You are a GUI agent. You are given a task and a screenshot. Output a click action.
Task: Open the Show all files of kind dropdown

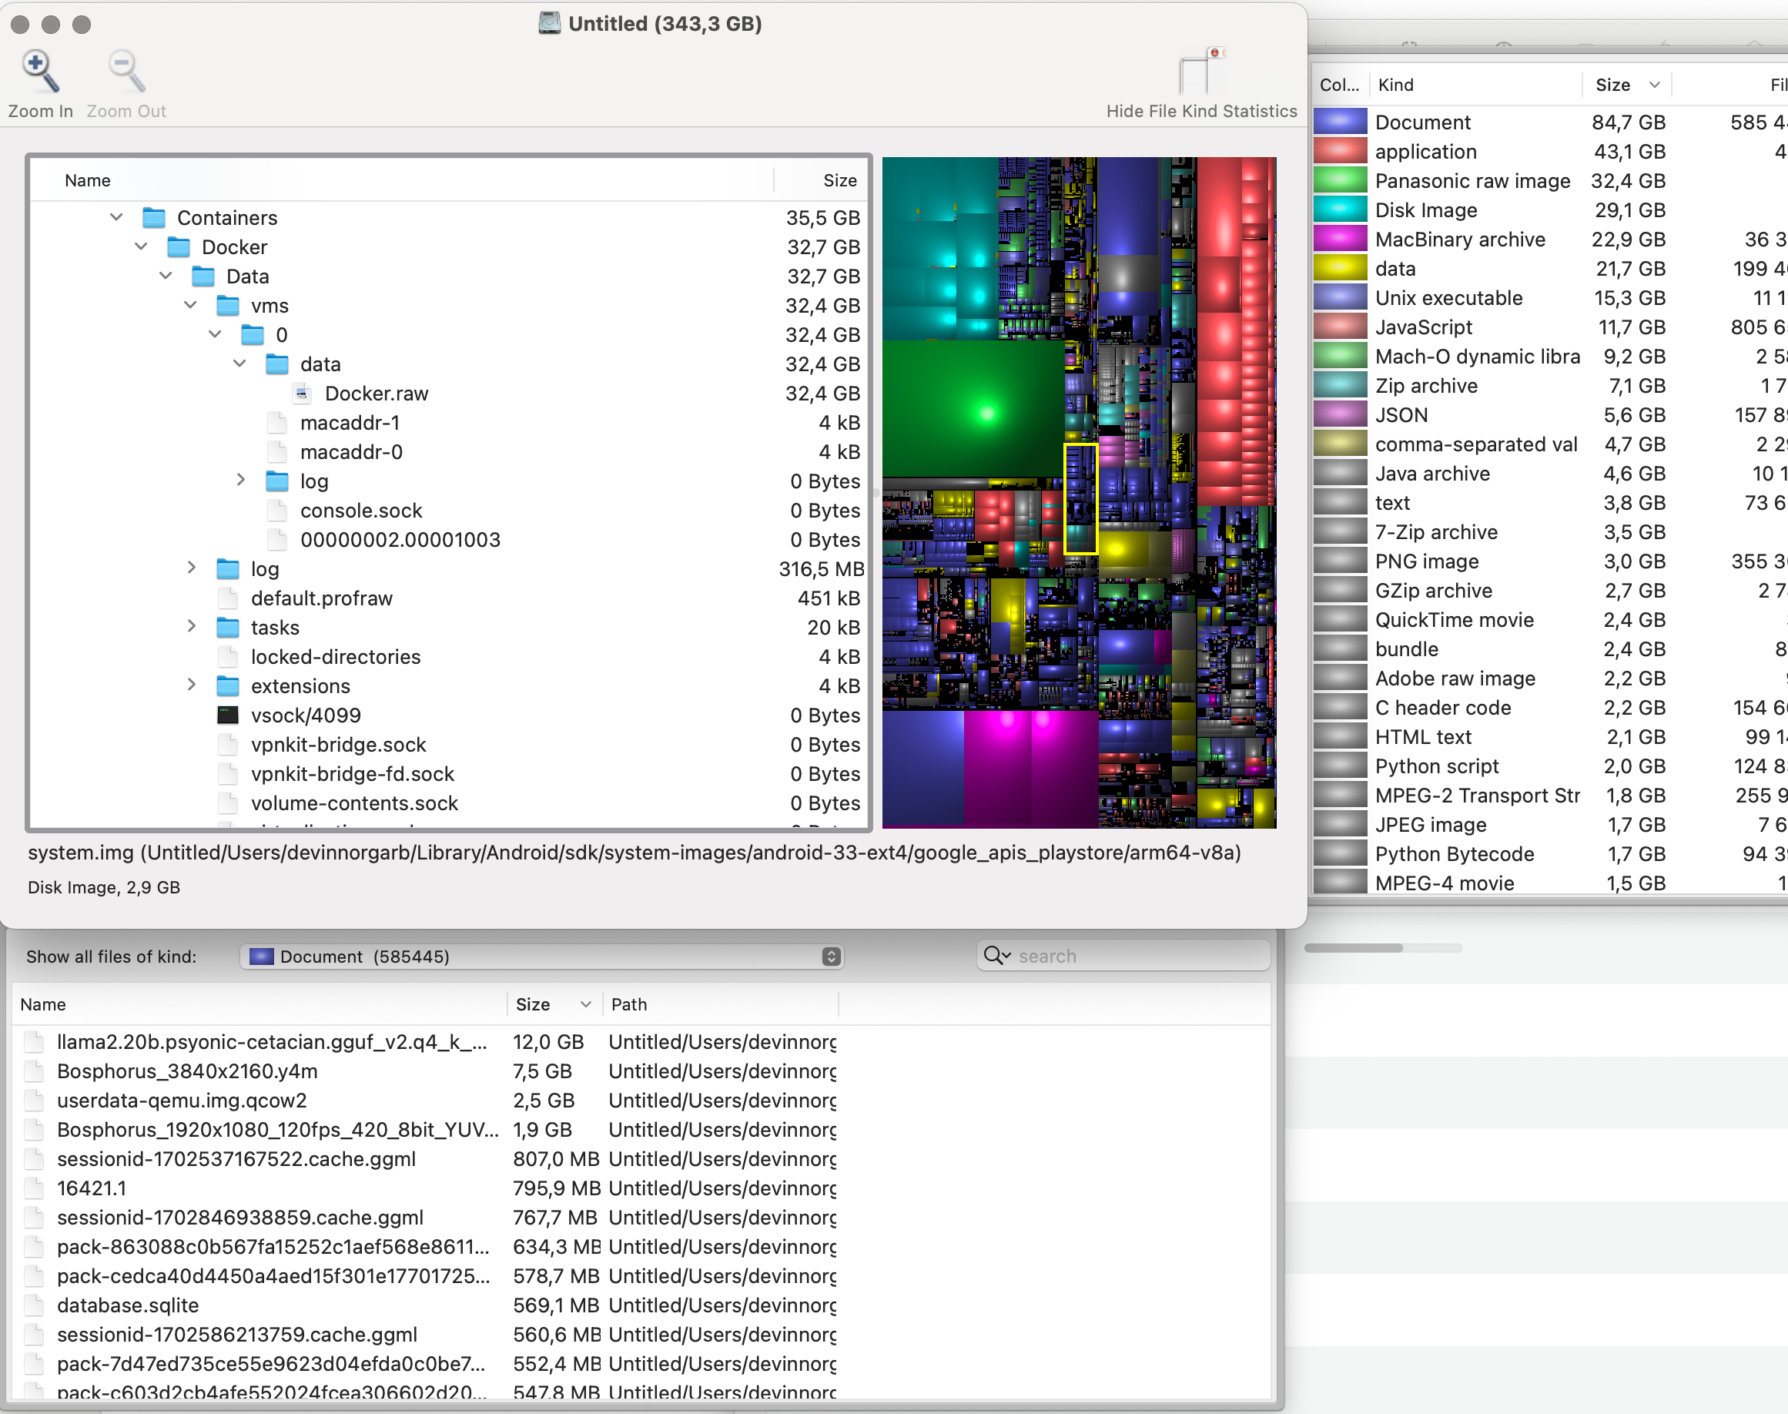coord(542,957)
